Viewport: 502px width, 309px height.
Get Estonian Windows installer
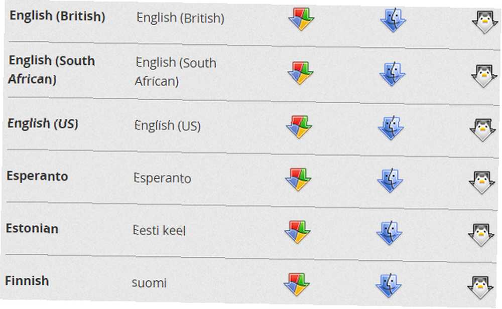[x=297, y=232]
